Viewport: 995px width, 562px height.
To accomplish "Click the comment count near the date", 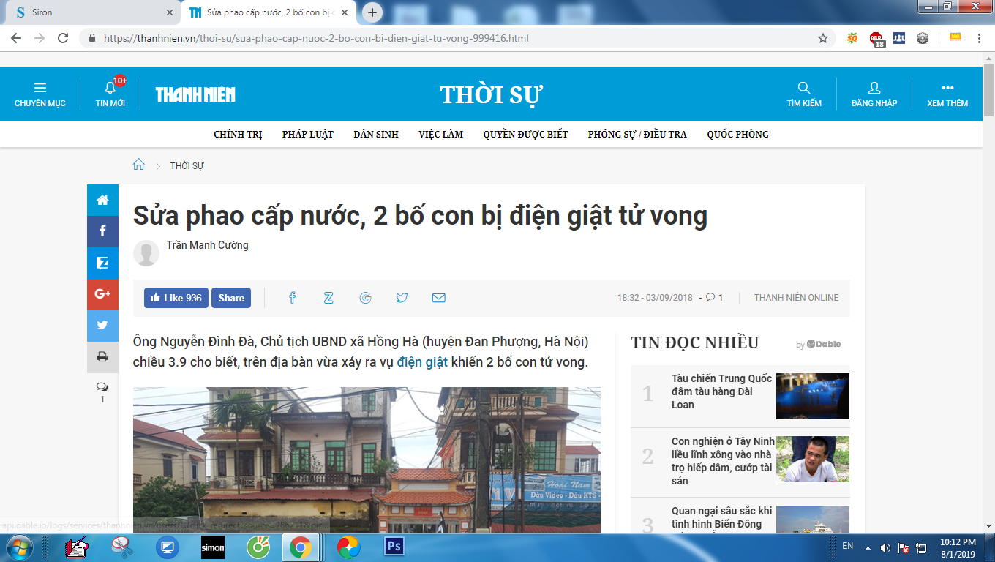I will click(x=714, y=298).
